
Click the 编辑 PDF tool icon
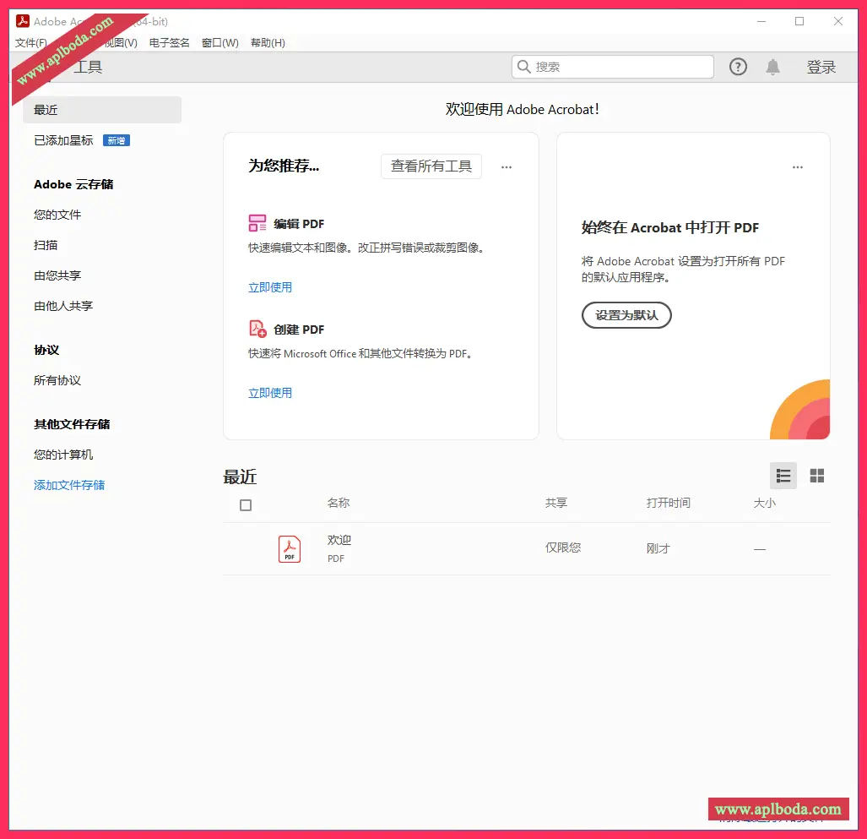pyautogui.click(x=257, y=224)
